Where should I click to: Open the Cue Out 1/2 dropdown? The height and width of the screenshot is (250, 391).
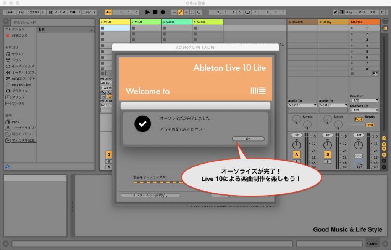(364, 100)
